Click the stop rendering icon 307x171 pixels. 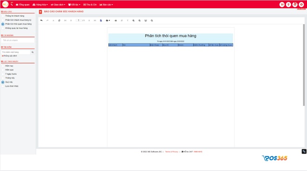tap(53, 20)
